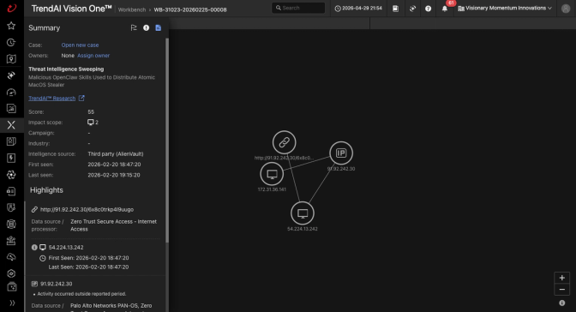Open the TrendAI Research link

coord(51,98)
